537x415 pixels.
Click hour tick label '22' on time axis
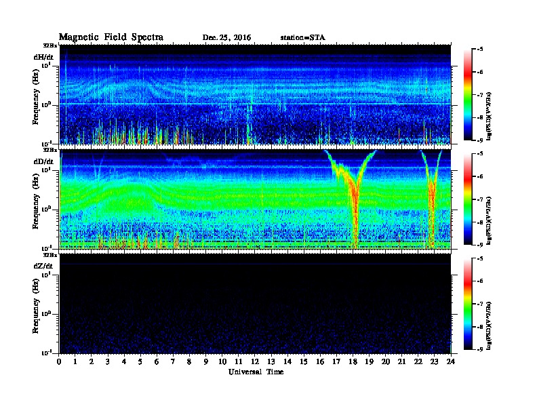pos(418,362)
